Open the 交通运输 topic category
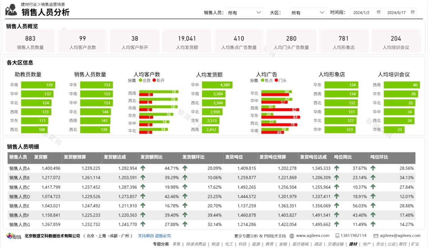Viewport: 428px width, 248px height. click(336, 244)
